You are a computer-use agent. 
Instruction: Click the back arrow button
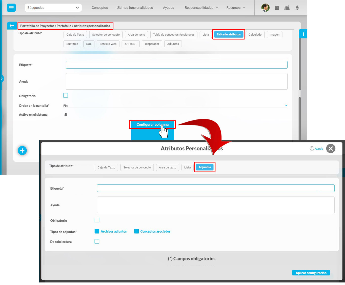tap(12, 26)
